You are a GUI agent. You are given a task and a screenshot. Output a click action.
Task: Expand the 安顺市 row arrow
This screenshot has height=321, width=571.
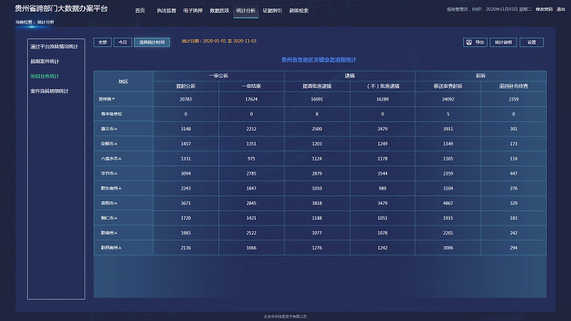click(116, 143)
